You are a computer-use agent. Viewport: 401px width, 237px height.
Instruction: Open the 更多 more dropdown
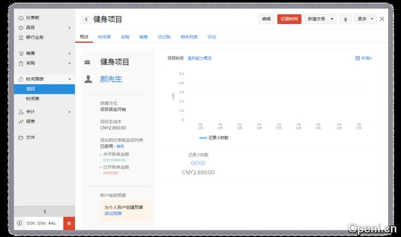(365, 19)
